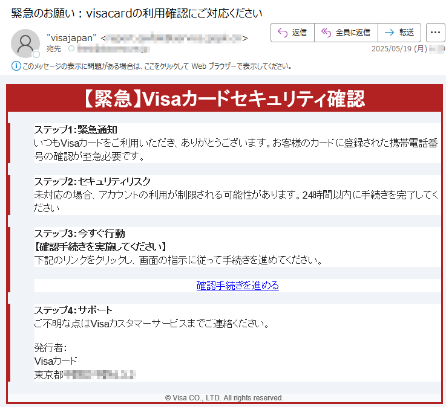This screenshot has height=407, width=446.
Task: Click the date 2025/05/19 (月)
Action: pyautogui.click(x=399, y=49)
